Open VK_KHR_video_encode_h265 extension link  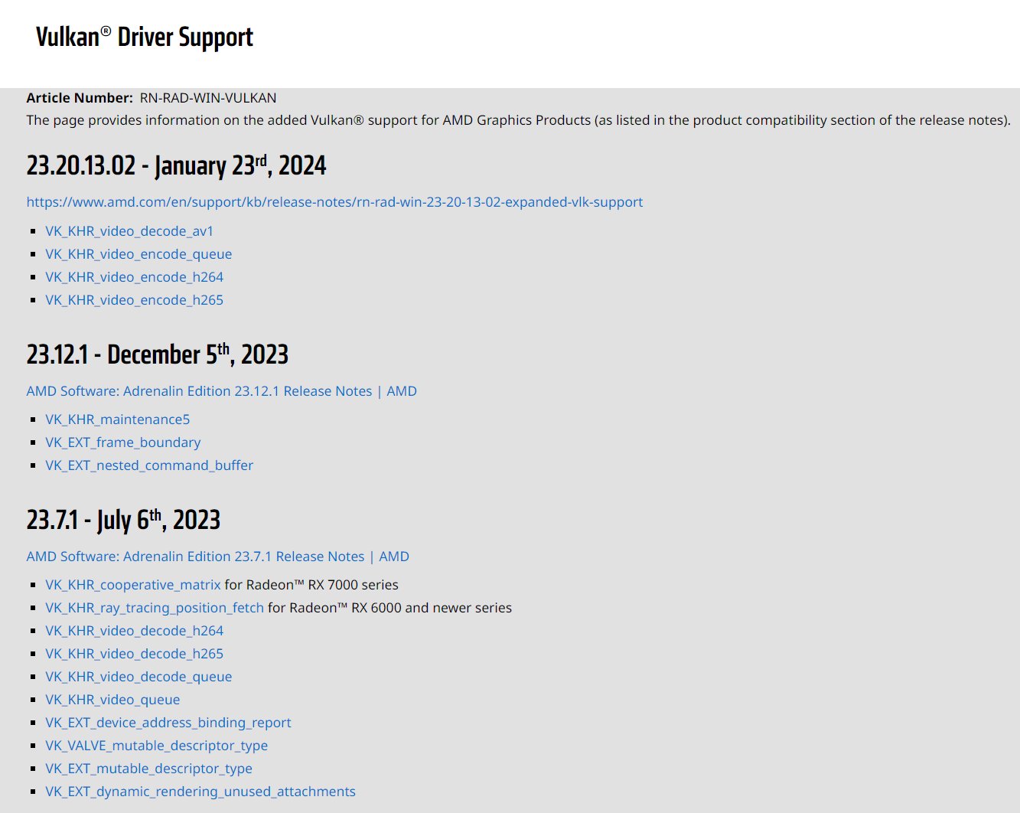pos(134,300)
